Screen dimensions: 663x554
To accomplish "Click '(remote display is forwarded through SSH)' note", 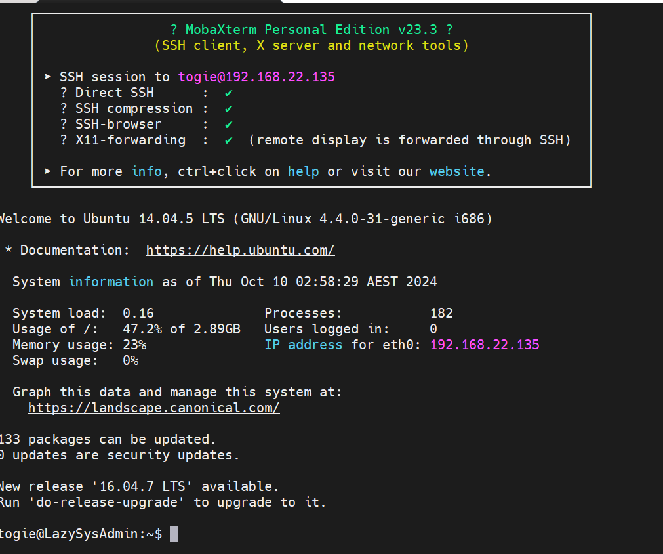I will point(410,140).
